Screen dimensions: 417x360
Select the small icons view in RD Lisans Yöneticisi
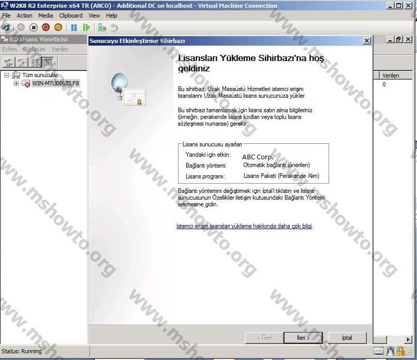point(22,62)
